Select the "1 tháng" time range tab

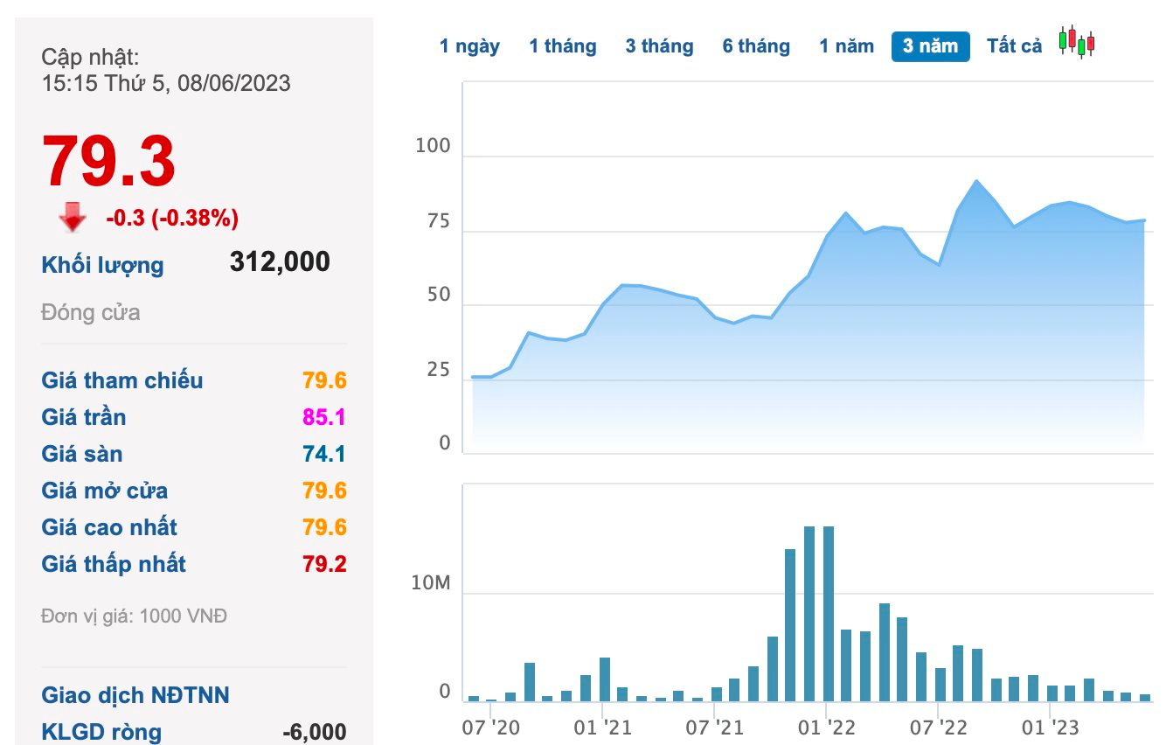(x=563, y=46)
